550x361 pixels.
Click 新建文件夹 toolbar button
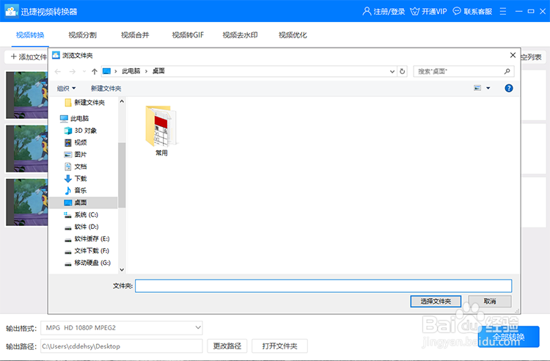[x=106, y=88]
